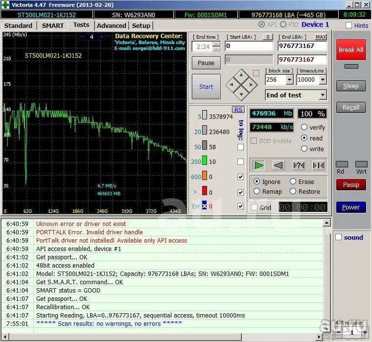Click the Start LBA input field

pyautogui.click(x=249, y=46)
